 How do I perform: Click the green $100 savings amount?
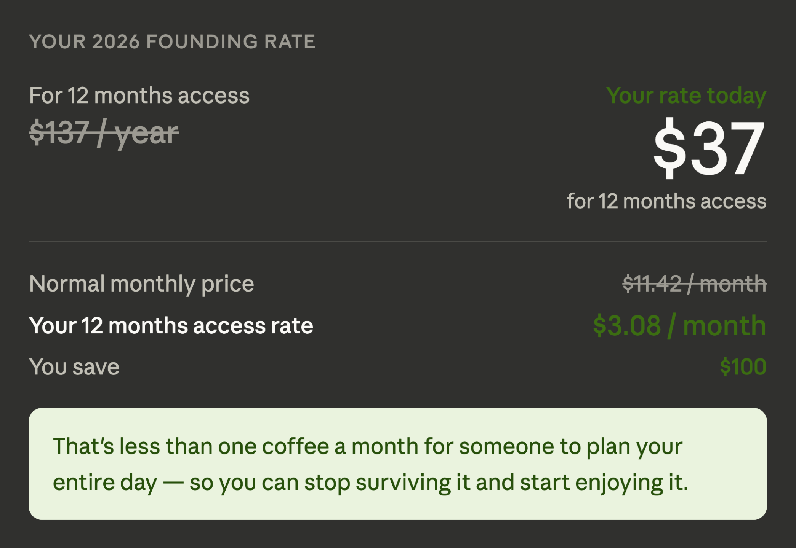tap(743, 367)
